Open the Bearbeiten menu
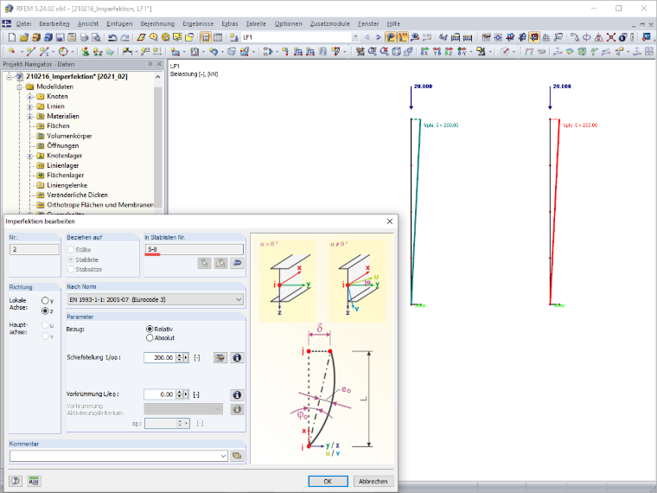This screenshot has height=493, width=657. (x=54, y=24)
